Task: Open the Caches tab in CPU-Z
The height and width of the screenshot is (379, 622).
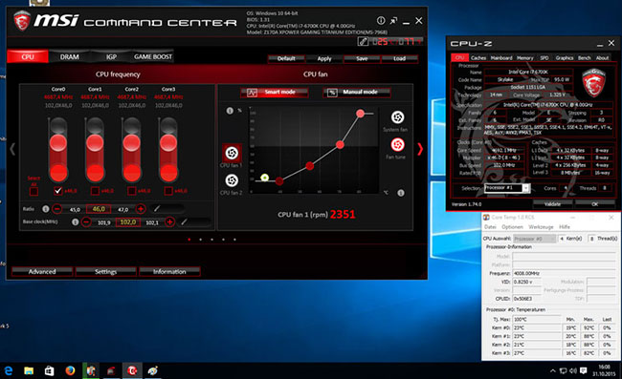Action: pos(478,58)
